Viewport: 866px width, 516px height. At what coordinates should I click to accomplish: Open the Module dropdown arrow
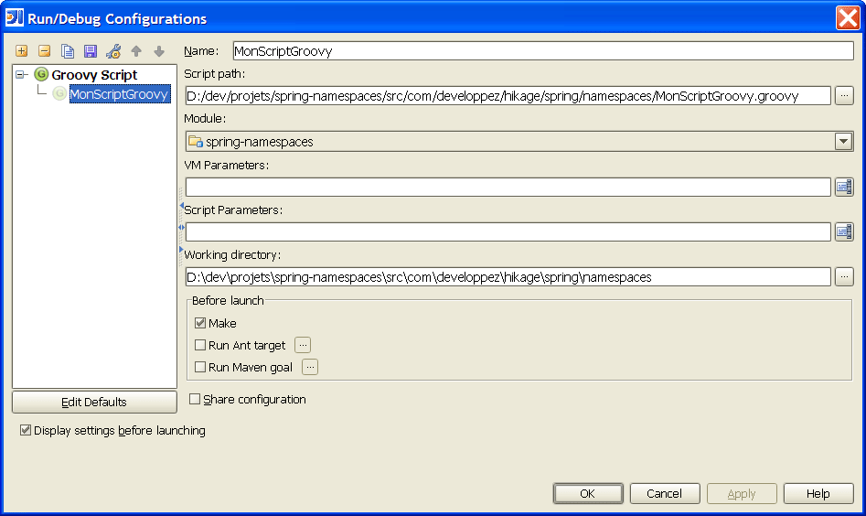[x=842, y=141]
